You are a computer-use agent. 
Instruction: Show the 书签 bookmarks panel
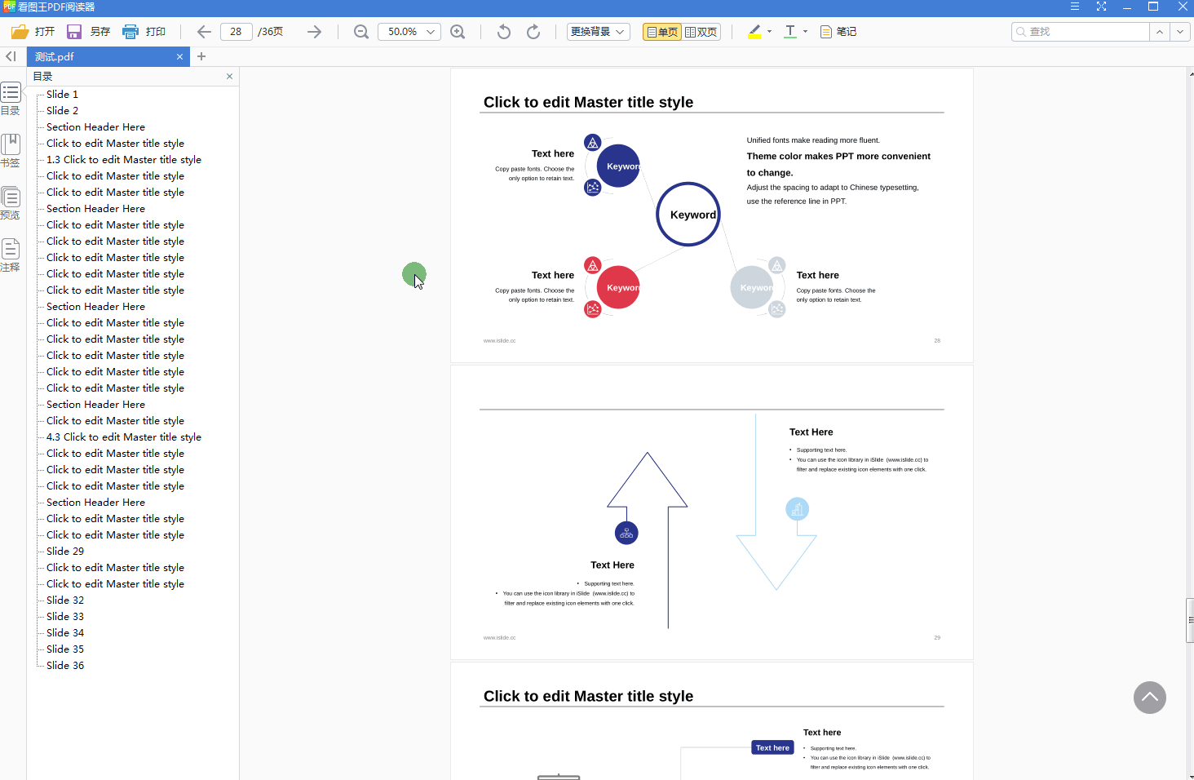(11, 151)
